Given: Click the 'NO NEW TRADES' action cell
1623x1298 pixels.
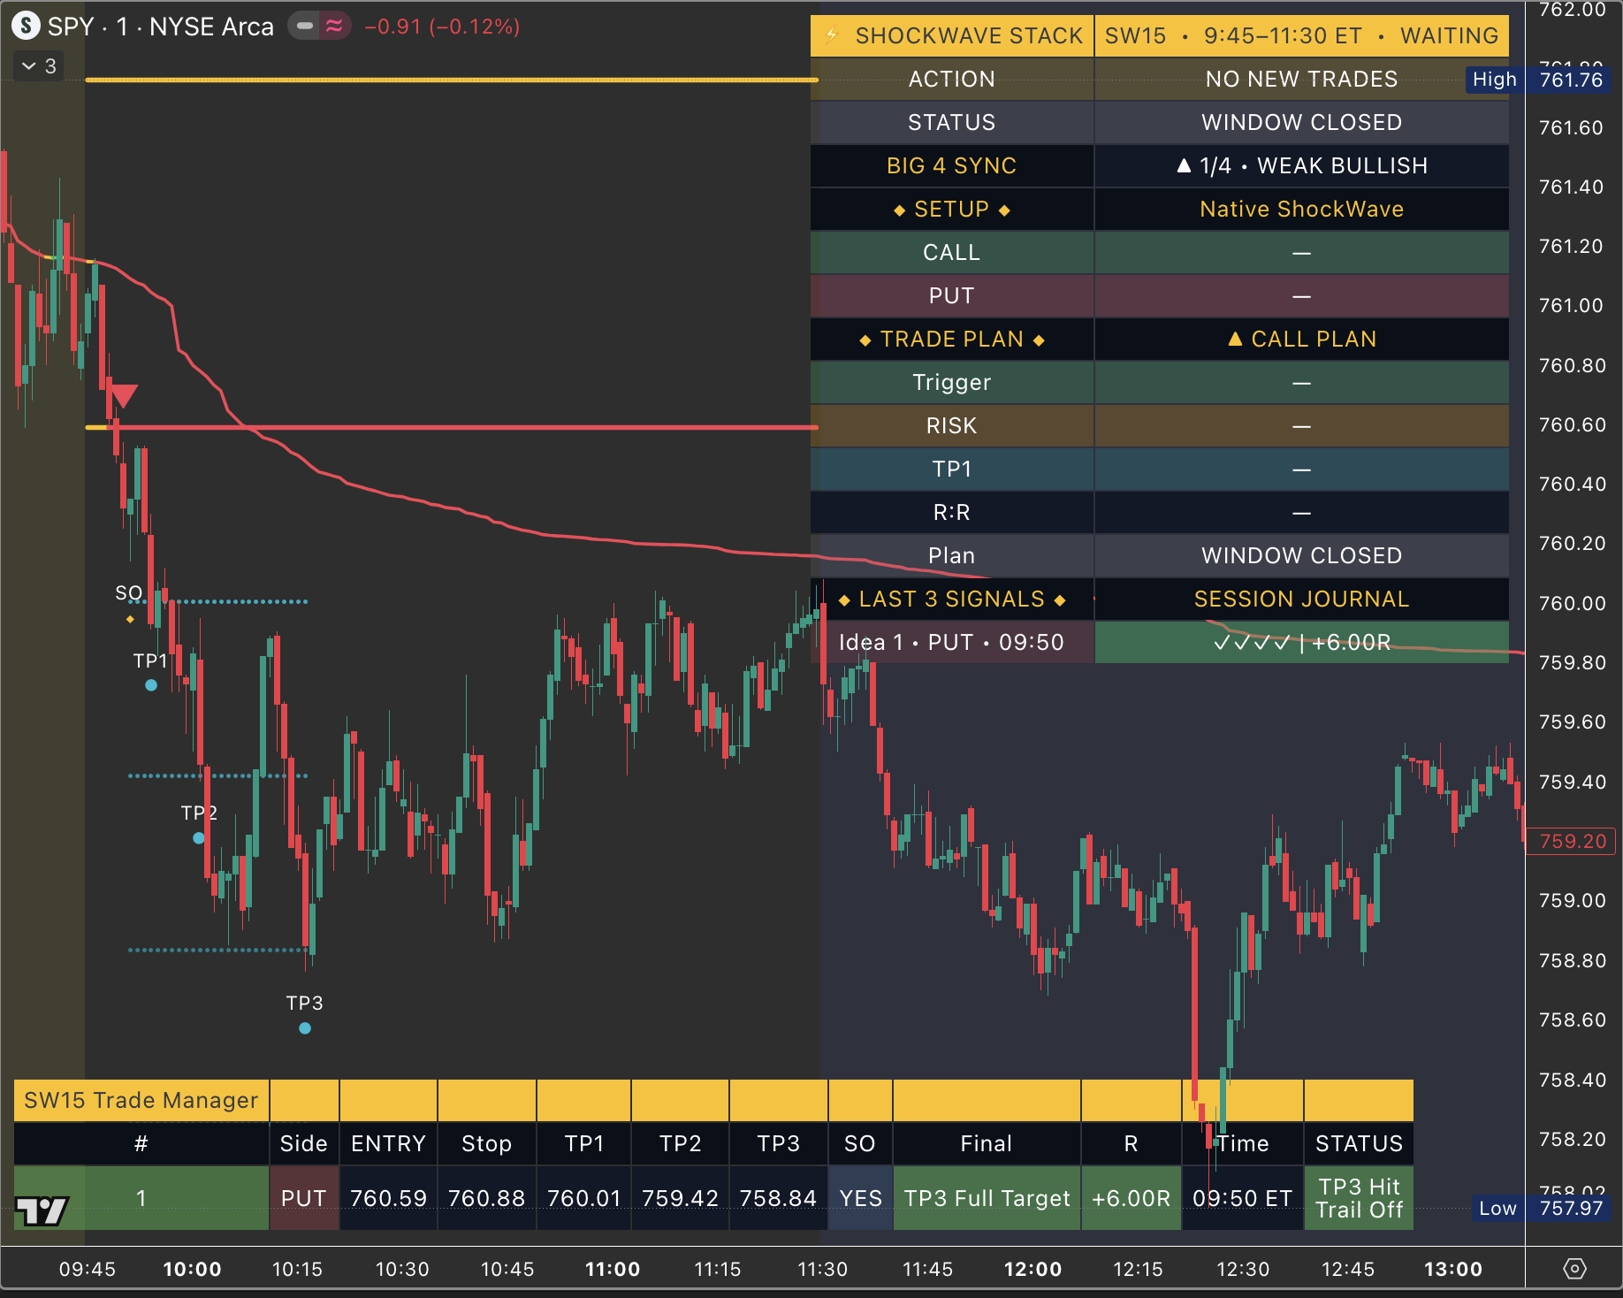Looking at the screenshot, I should click(1301, 79).
